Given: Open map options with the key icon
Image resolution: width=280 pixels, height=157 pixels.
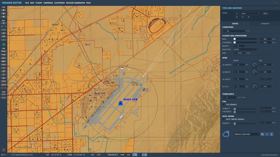Looking at the screenshot, I should [3, 94].
